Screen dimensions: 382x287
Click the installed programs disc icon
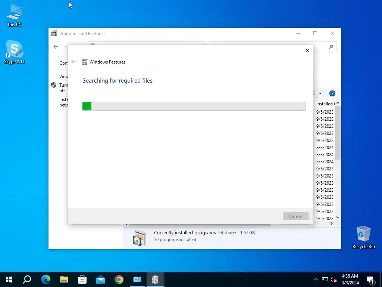(x=140, y=238)
